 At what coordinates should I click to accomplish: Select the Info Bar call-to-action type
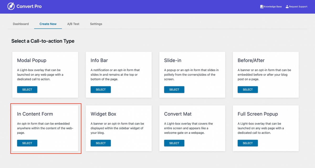(x=101, y=90)
